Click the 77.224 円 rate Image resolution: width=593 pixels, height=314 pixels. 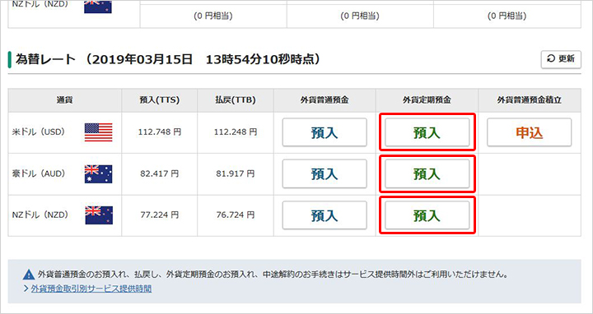point(159,215)
